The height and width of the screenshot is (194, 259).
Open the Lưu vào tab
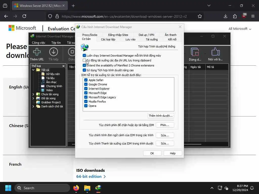[x=130, y=39]
